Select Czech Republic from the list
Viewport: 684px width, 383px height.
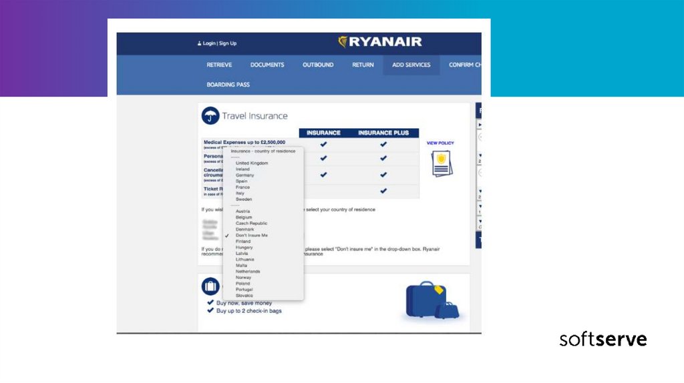pyautogui.click(x=251, y=223)
